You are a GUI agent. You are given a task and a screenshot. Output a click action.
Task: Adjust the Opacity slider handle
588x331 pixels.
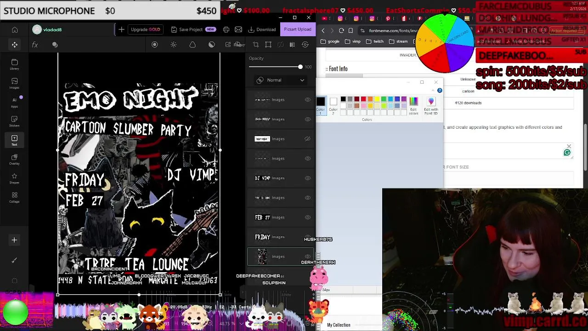(300, 67)
